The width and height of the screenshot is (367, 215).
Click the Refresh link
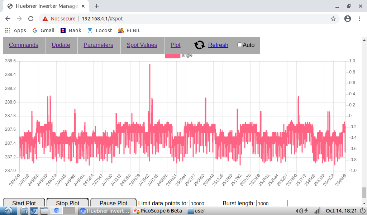[x=218, y=45]
